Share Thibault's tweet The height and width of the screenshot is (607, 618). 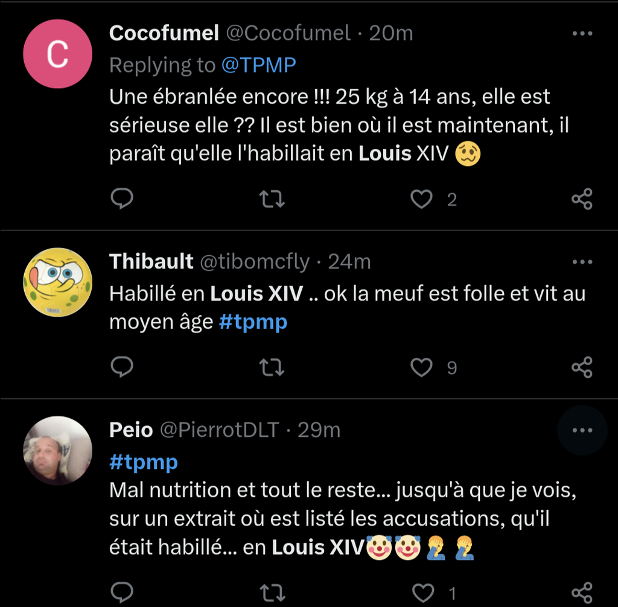[x=582, y=367]
